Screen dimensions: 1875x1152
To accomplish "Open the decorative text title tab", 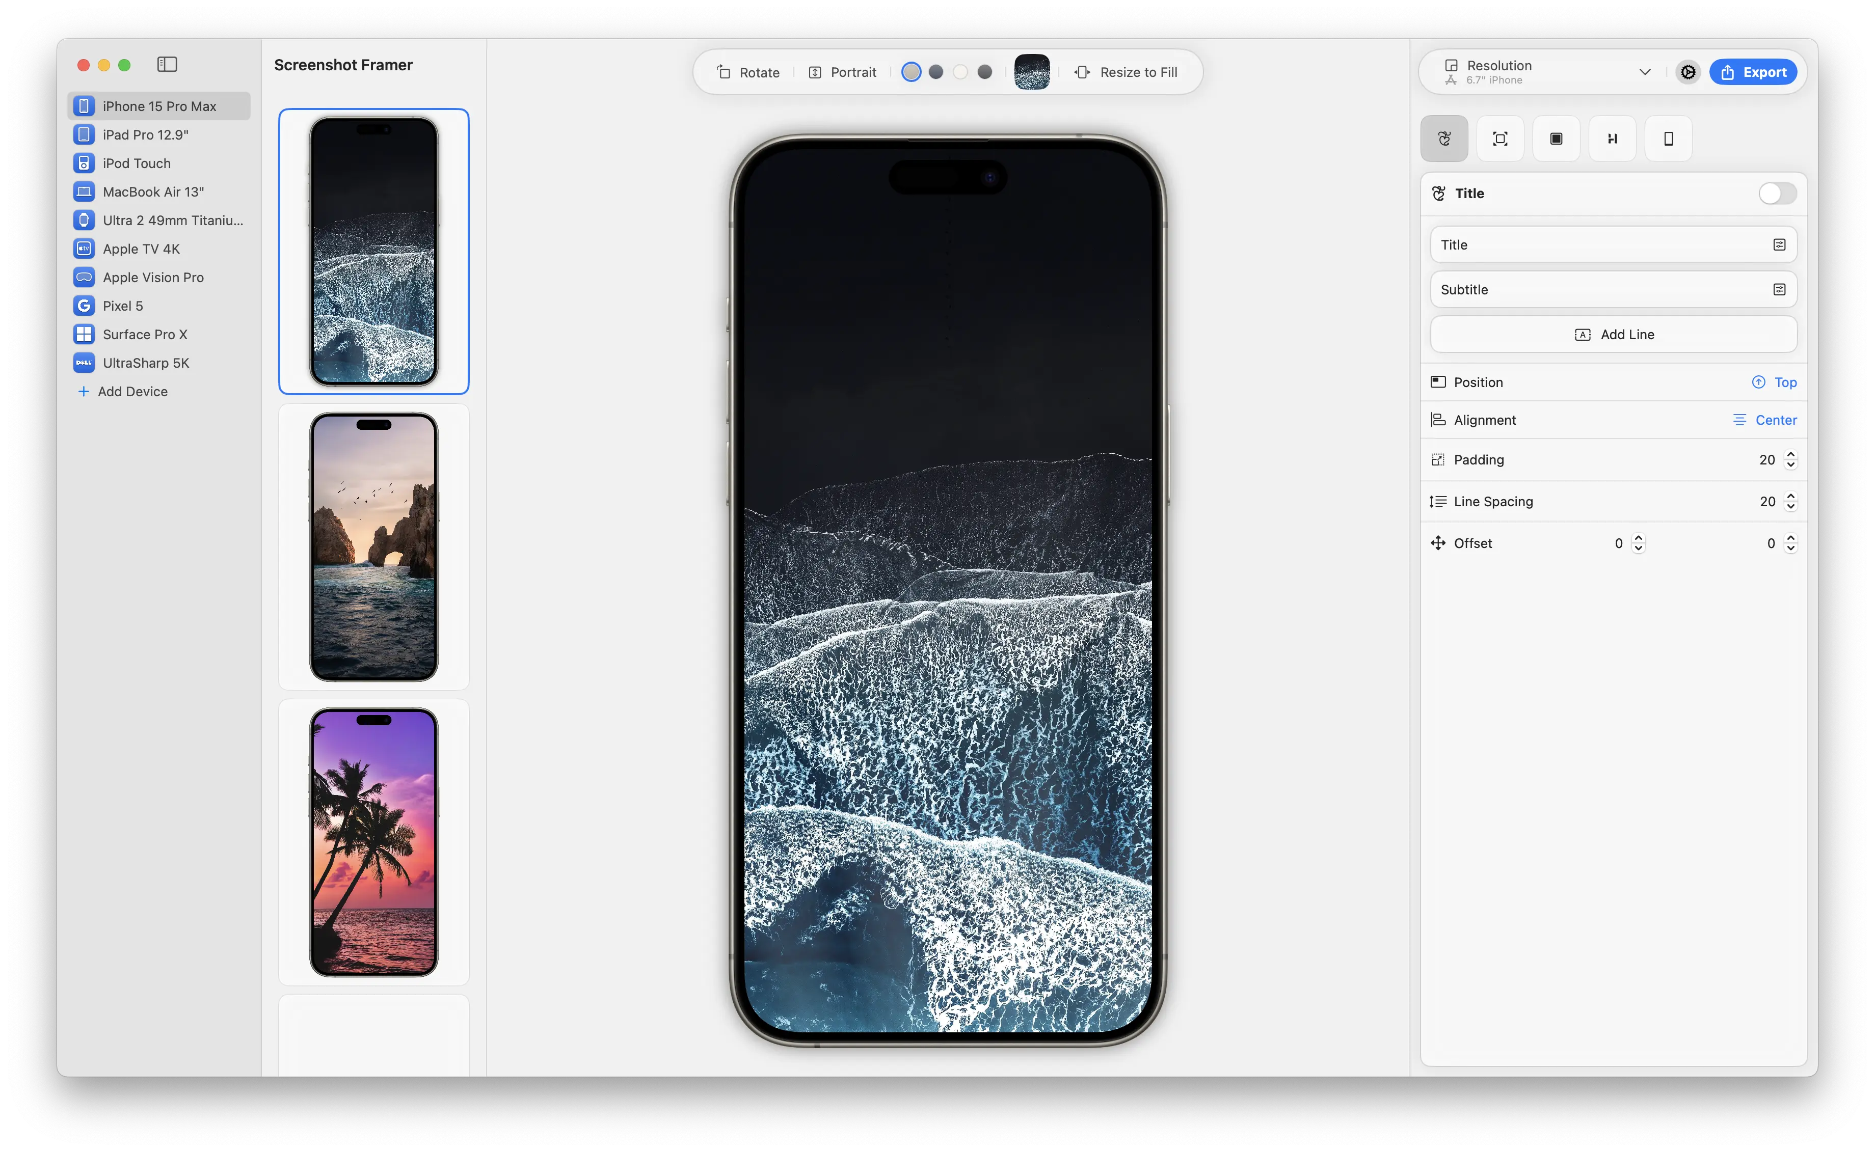I will coord(1443,139).
